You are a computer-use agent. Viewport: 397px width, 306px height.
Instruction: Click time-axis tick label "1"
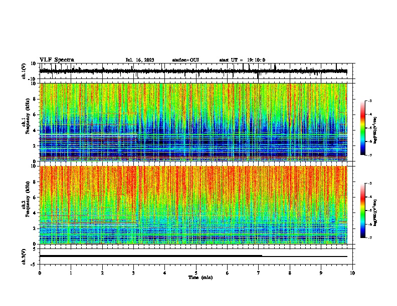point(71,273)
